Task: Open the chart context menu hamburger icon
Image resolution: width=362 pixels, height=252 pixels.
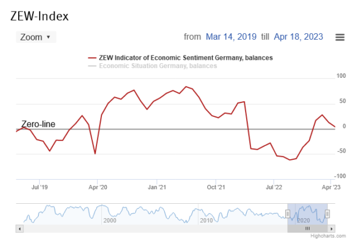Action: 340,37
